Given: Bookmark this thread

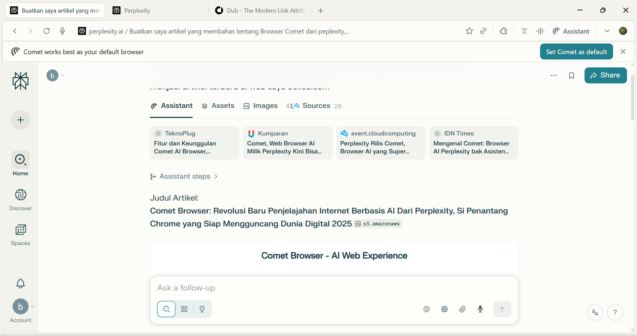Looking at the screenshot, I should pyautogui.click(x=572, y=75).
